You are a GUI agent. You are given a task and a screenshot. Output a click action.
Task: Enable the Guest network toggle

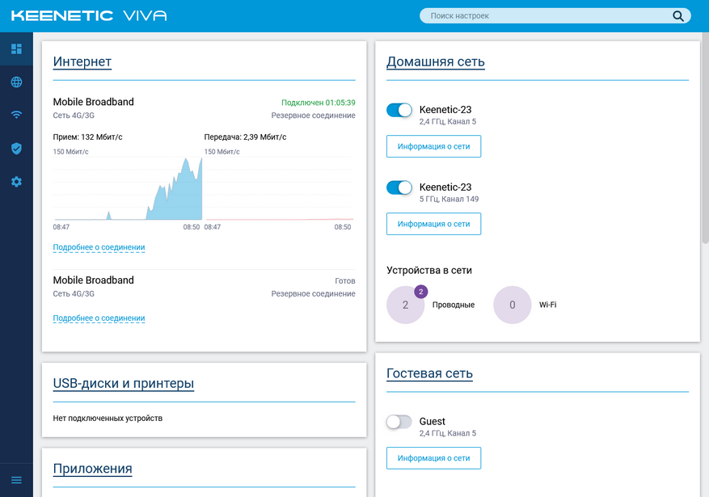[399, 422]
